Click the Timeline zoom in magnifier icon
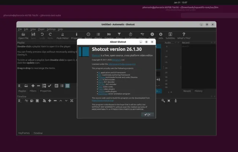Screen dimensions: 238x152 163,101
